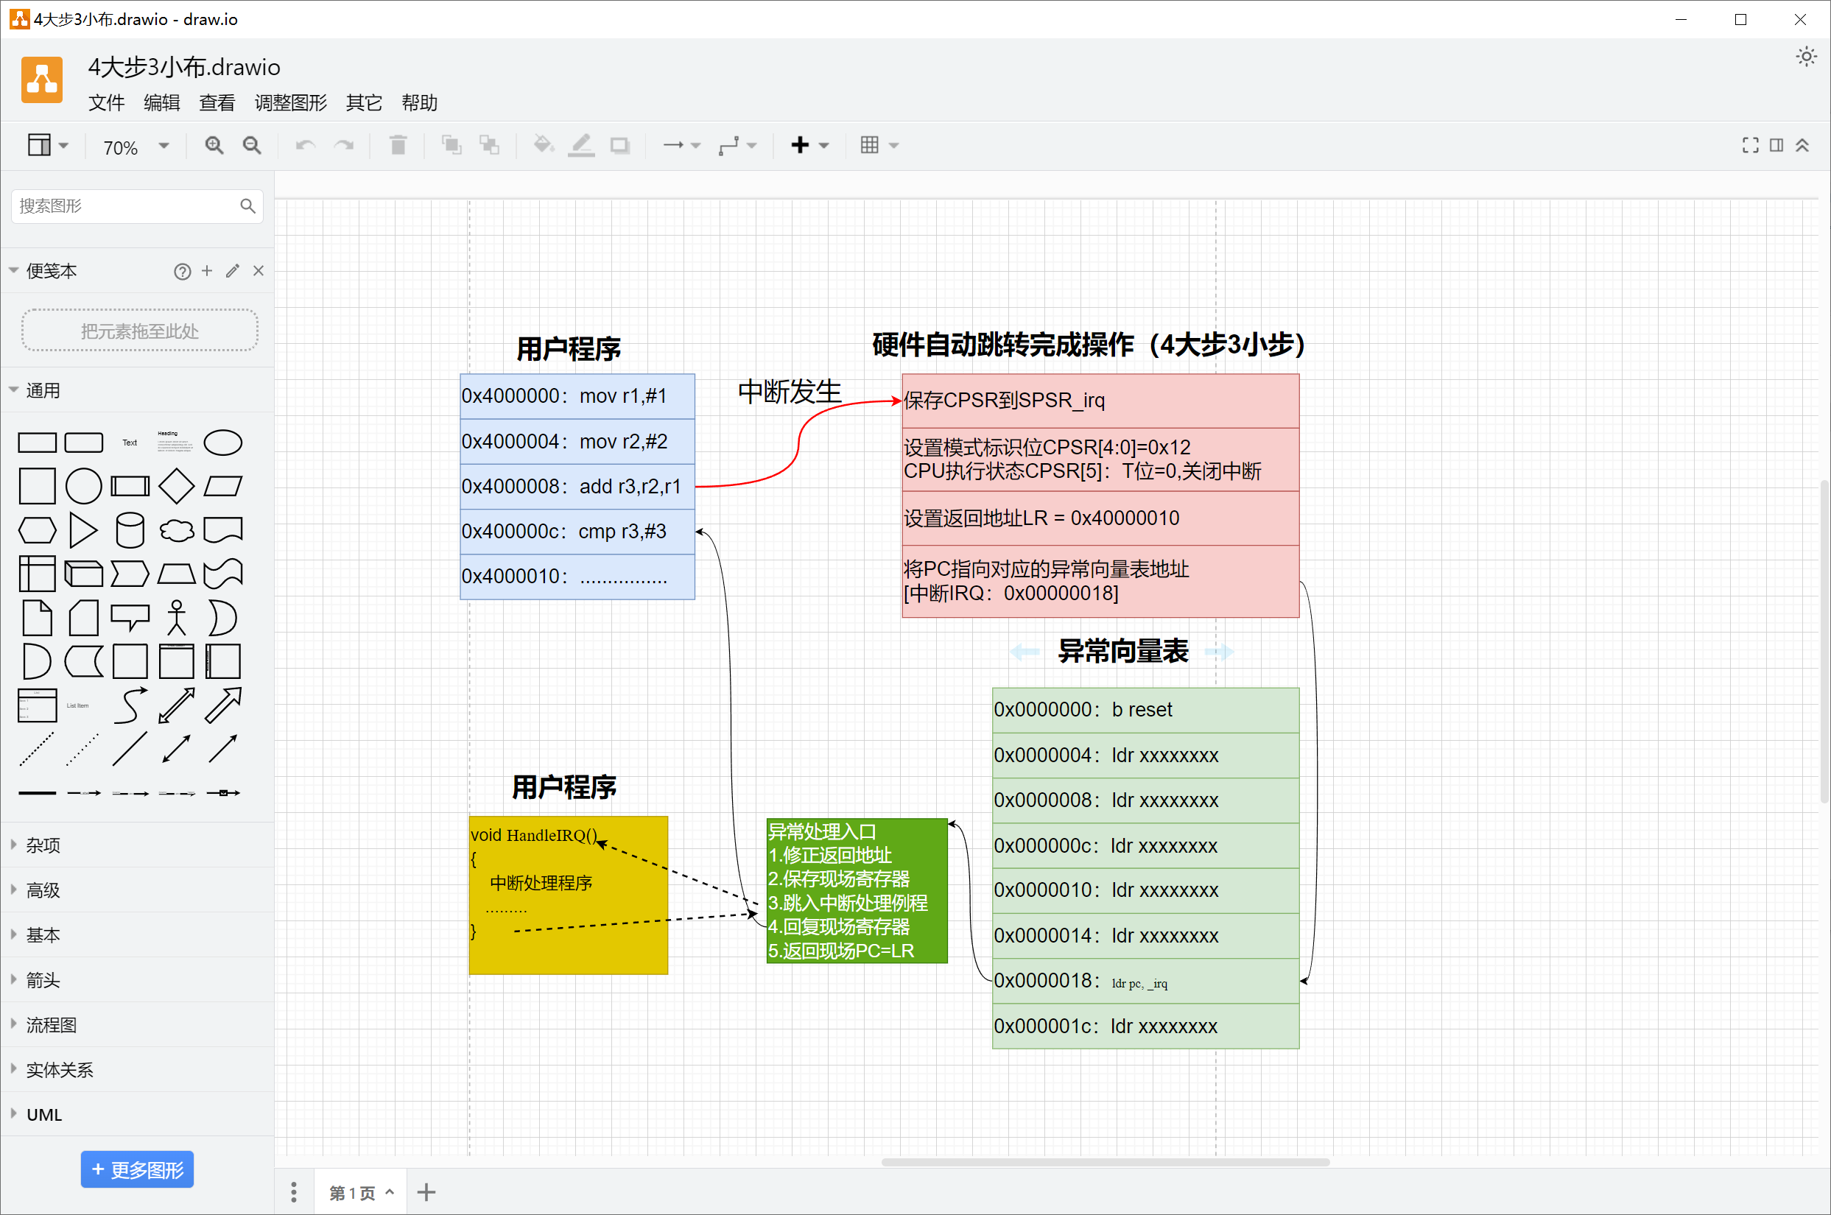Expand the 流程图 shape category

coord(51,1025)
